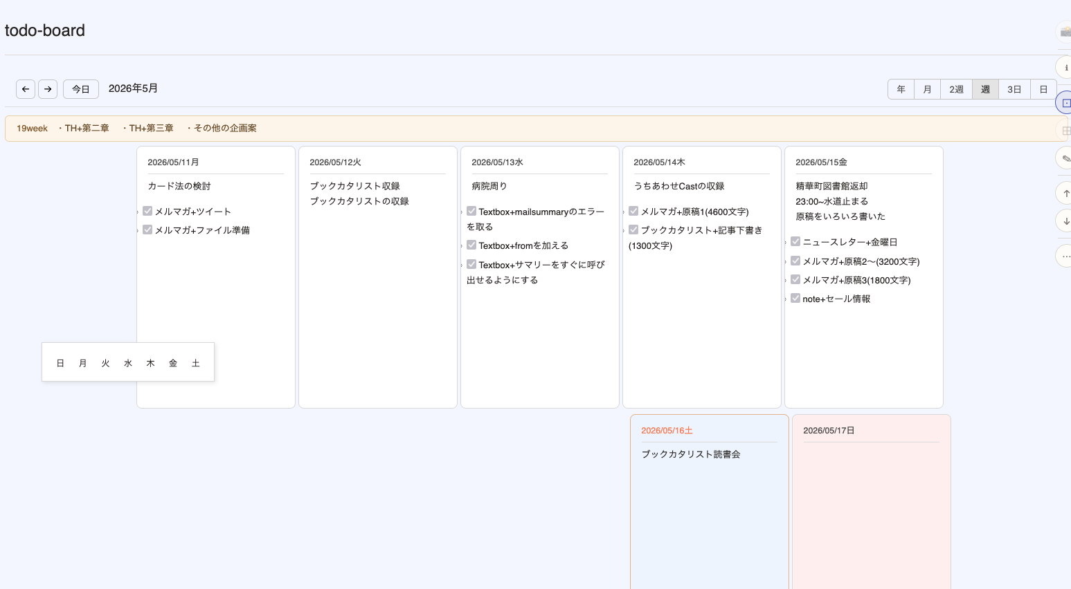Screen dimensions: 1071x589
Task: Click the 19week label in banner
Action: coord(32,129)
